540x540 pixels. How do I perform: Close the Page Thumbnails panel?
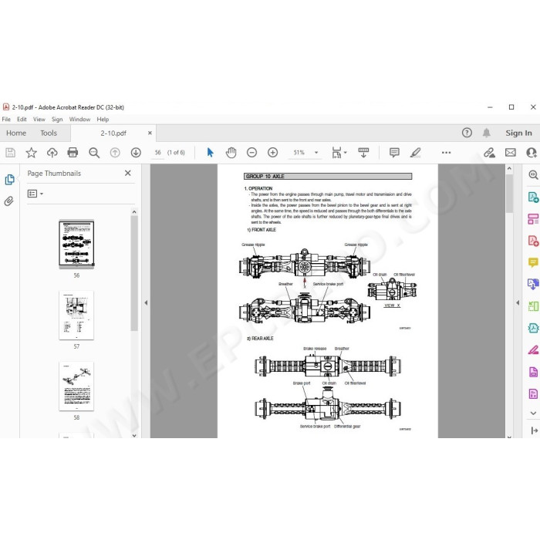tap(128, 173)
